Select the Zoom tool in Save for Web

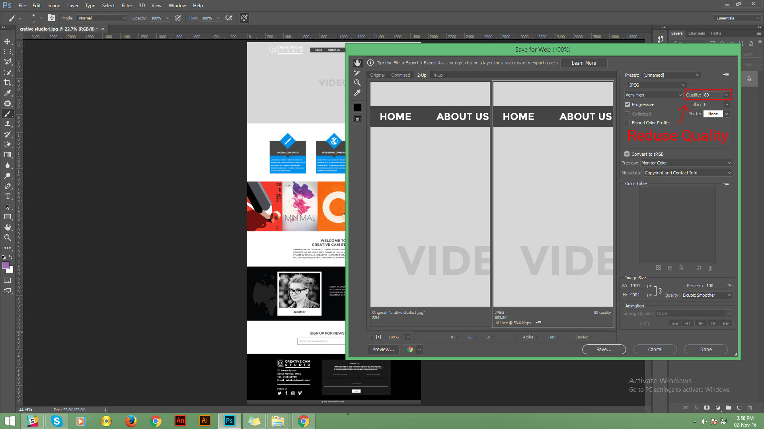click(x=357, y=83)
